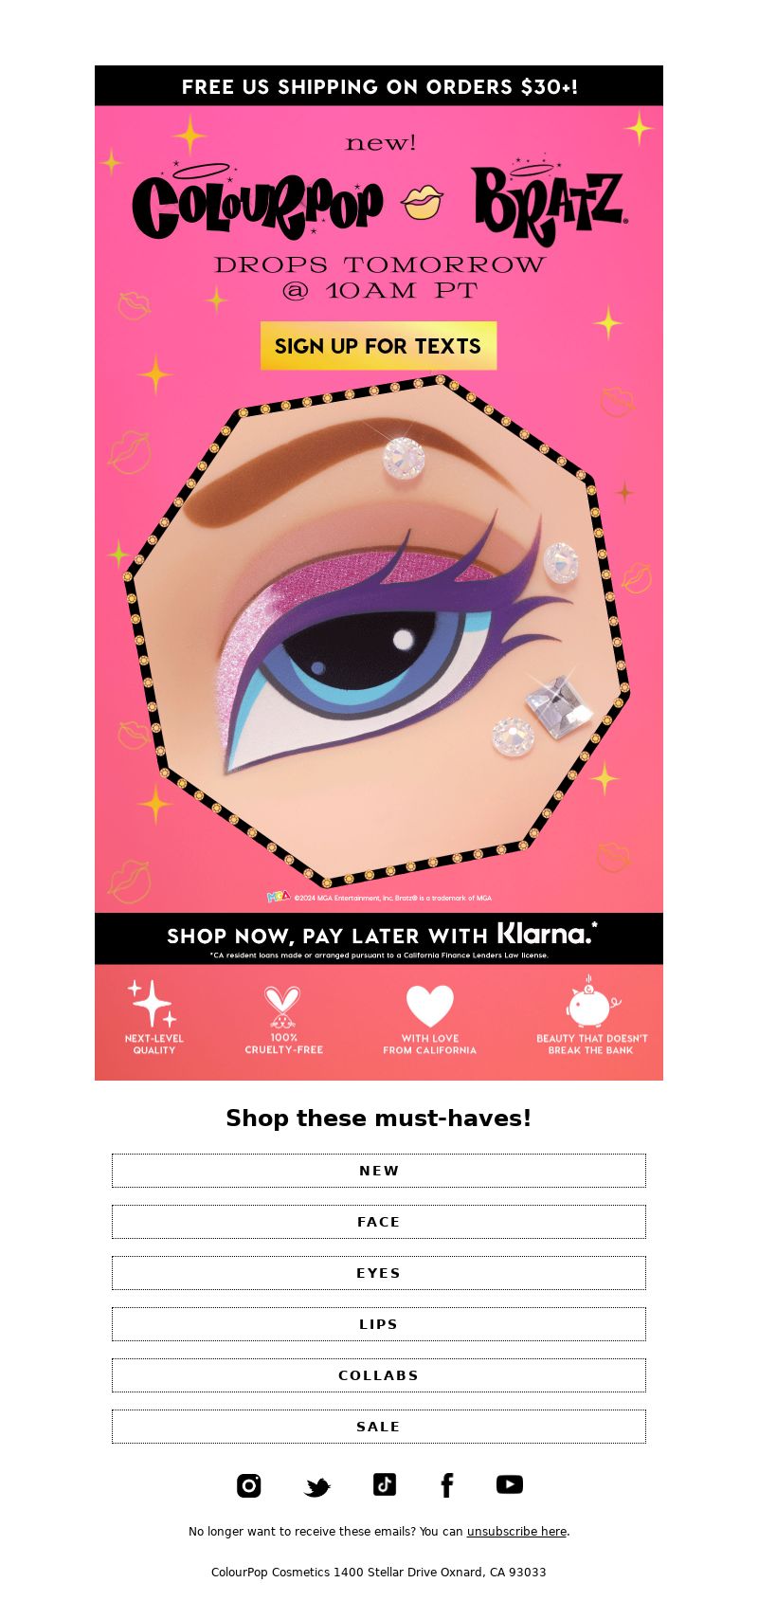The height and width of the screenshot is (1619, 758).
Task: Follow the unsubscribe here link
Action: pyautogui.click(x=516, y=1531)
